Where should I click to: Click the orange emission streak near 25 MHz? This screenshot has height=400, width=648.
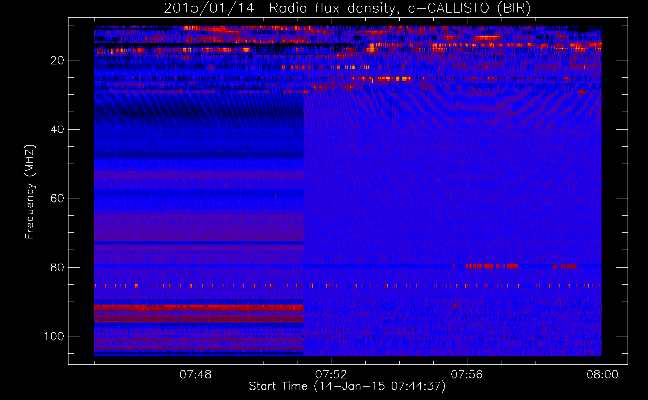coord(382,79)
